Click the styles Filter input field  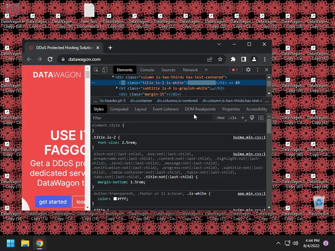click(152, 118)
